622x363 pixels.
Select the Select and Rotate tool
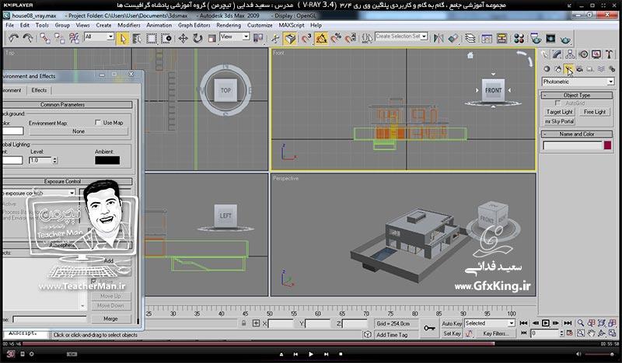[197, 39]
